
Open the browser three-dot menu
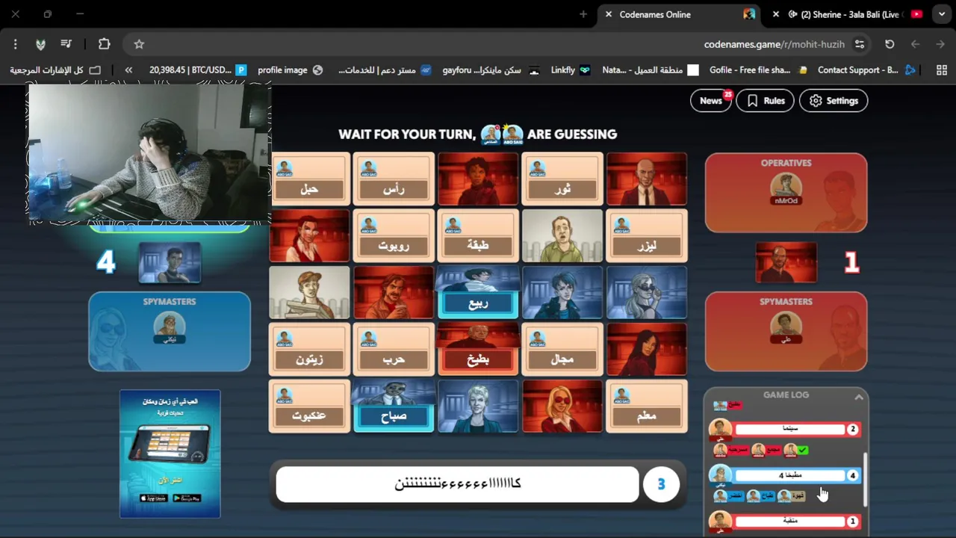click(15, 44)
